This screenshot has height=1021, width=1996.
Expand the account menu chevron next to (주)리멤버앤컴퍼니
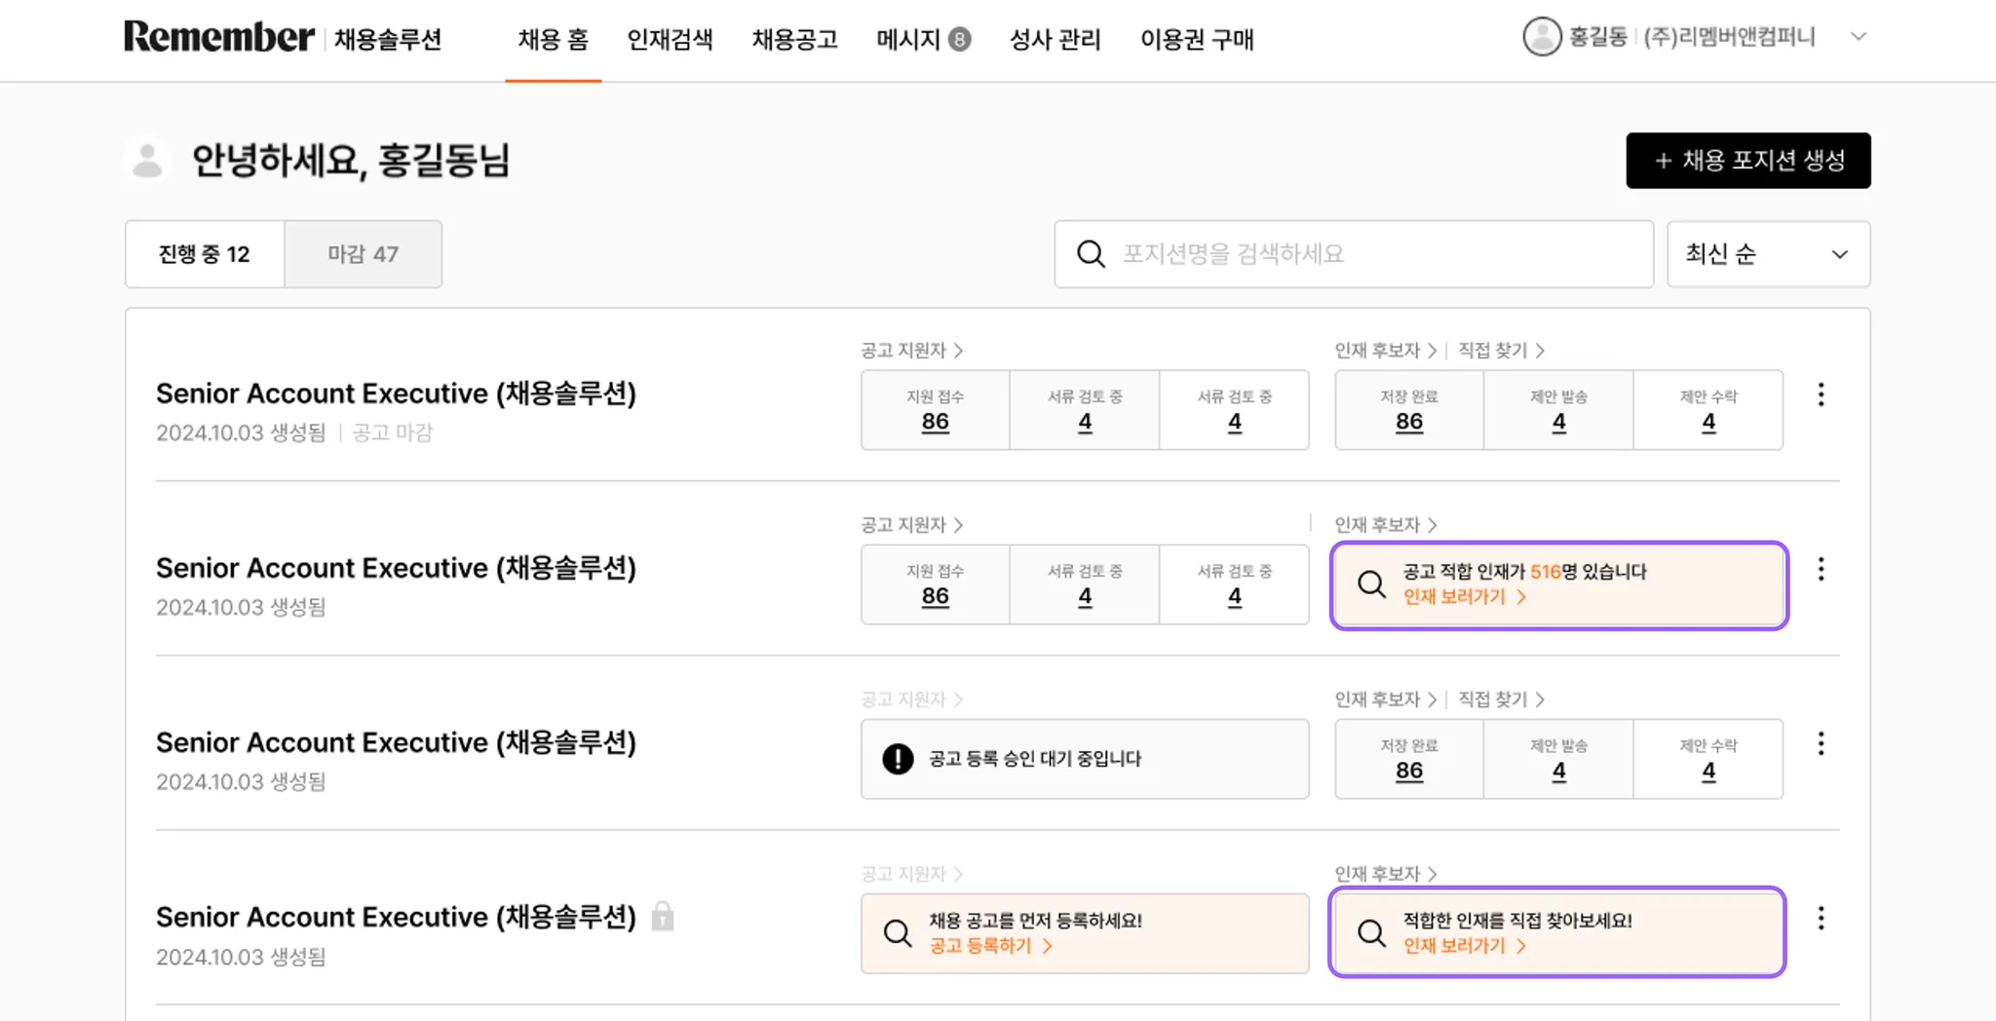1859,37
